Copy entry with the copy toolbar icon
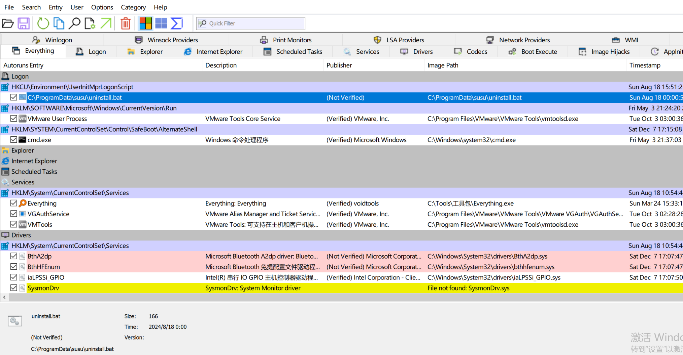Viewport: 683px width, 355px height. [x=59, y=24]
